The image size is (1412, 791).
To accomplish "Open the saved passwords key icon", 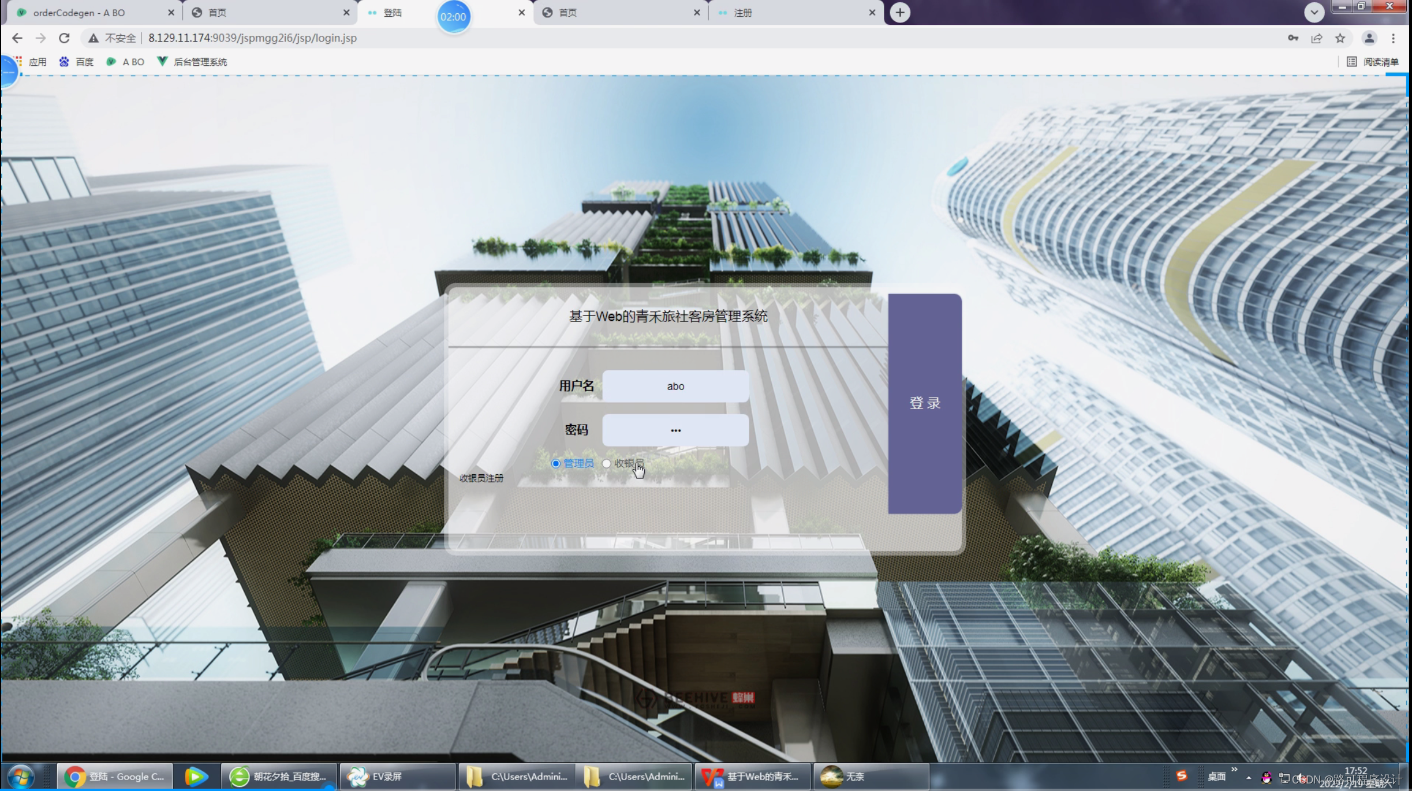I will (x=1293, y=38).
